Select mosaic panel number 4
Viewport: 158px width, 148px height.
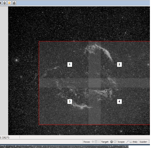pyautogui.click(x=119, y=101)
